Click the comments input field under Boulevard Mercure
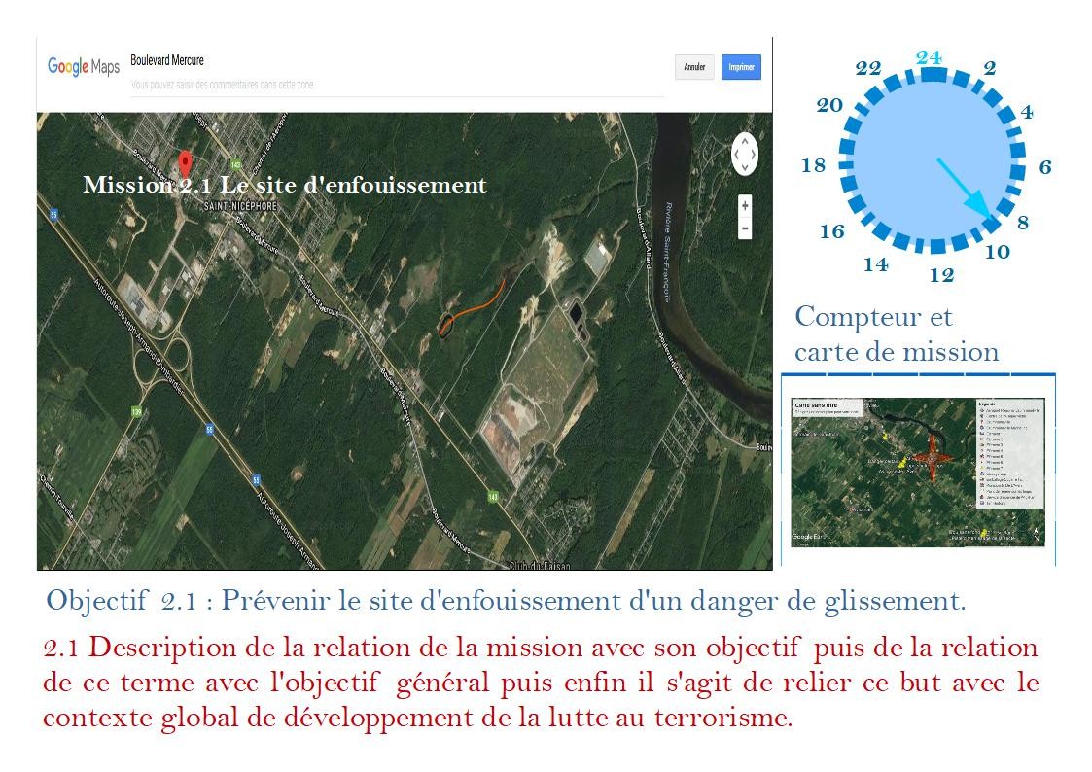 [397, 85]
